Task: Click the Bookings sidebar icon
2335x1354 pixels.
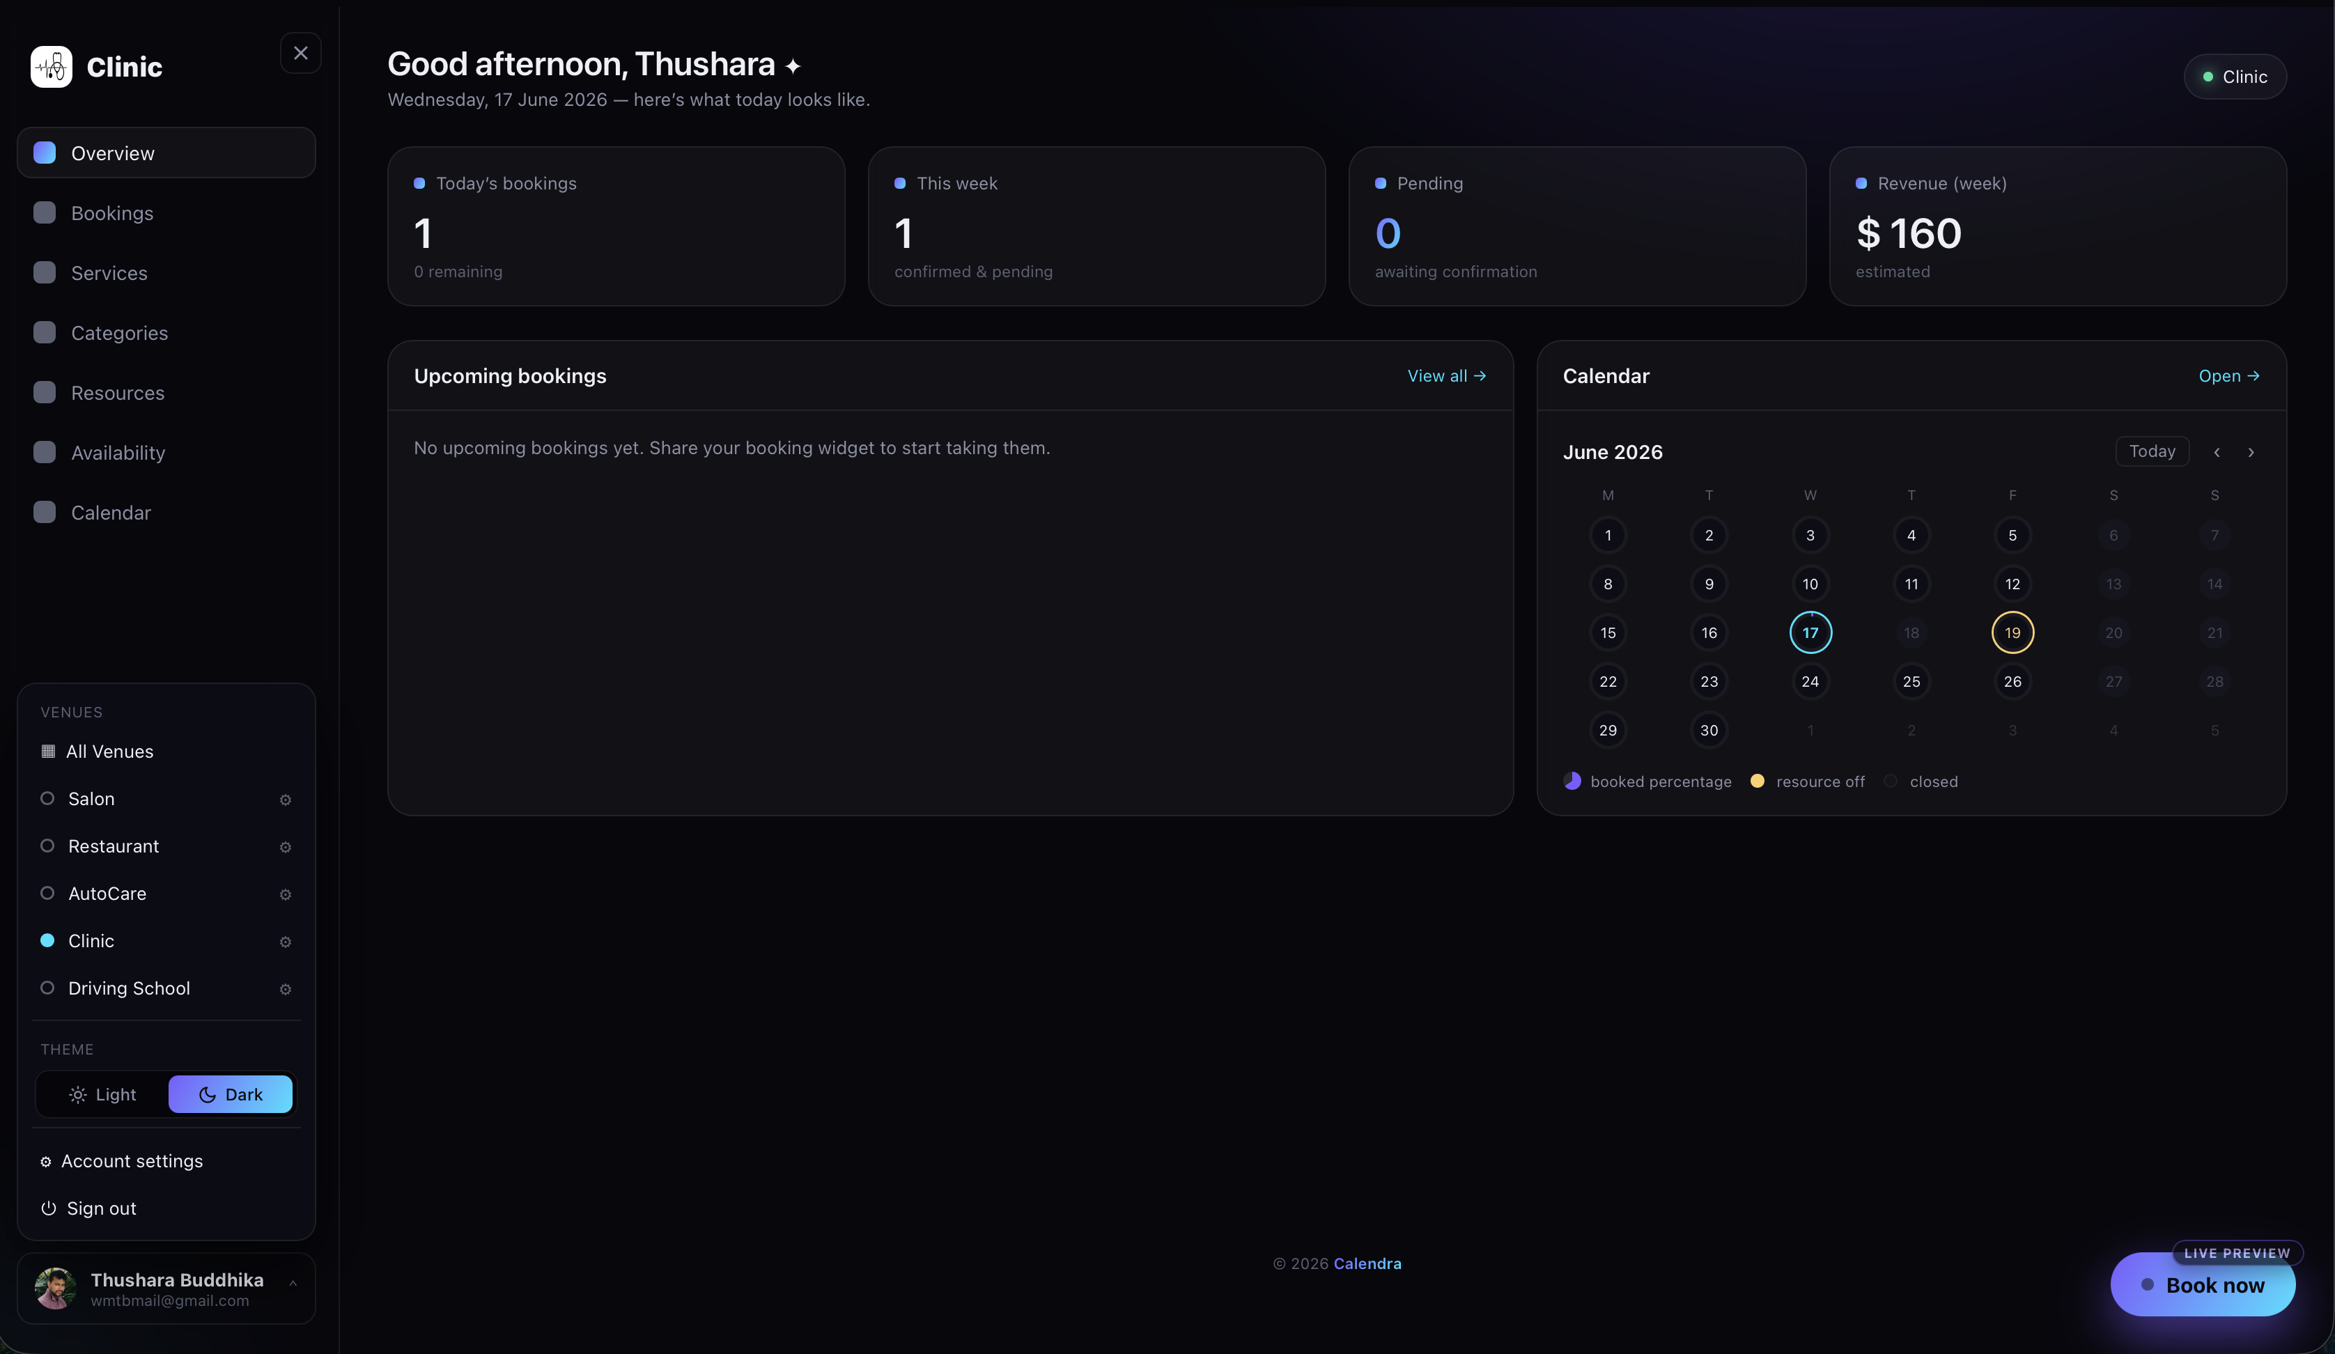Action: [x=45, y=212]
